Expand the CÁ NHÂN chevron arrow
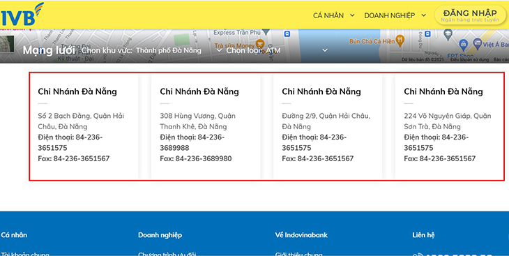The height and width of the screenshot is (256, 509). tap(352, 15)
